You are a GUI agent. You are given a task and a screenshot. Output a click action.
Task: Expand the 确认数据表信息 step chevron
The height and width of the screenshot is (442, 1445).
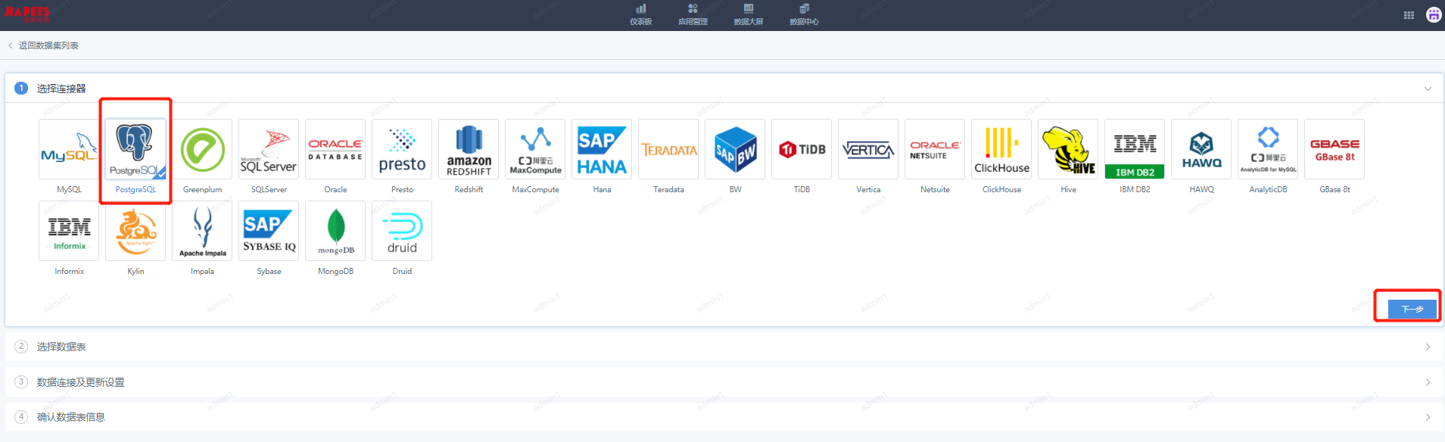coord(1428,417)
